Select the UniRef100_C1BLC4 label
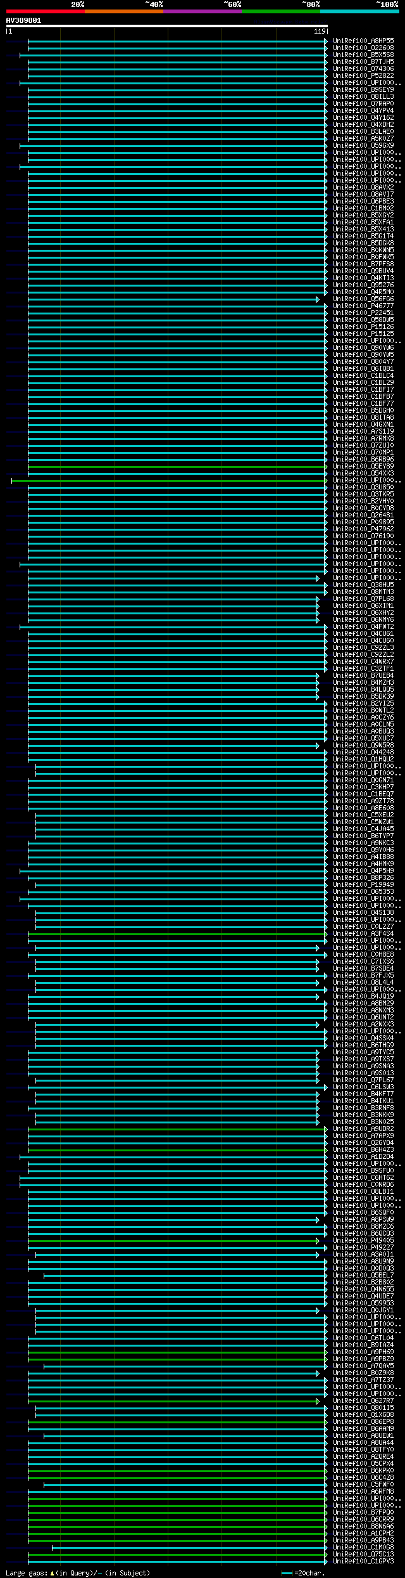405x1578 pixels. [x=363, y=375]
